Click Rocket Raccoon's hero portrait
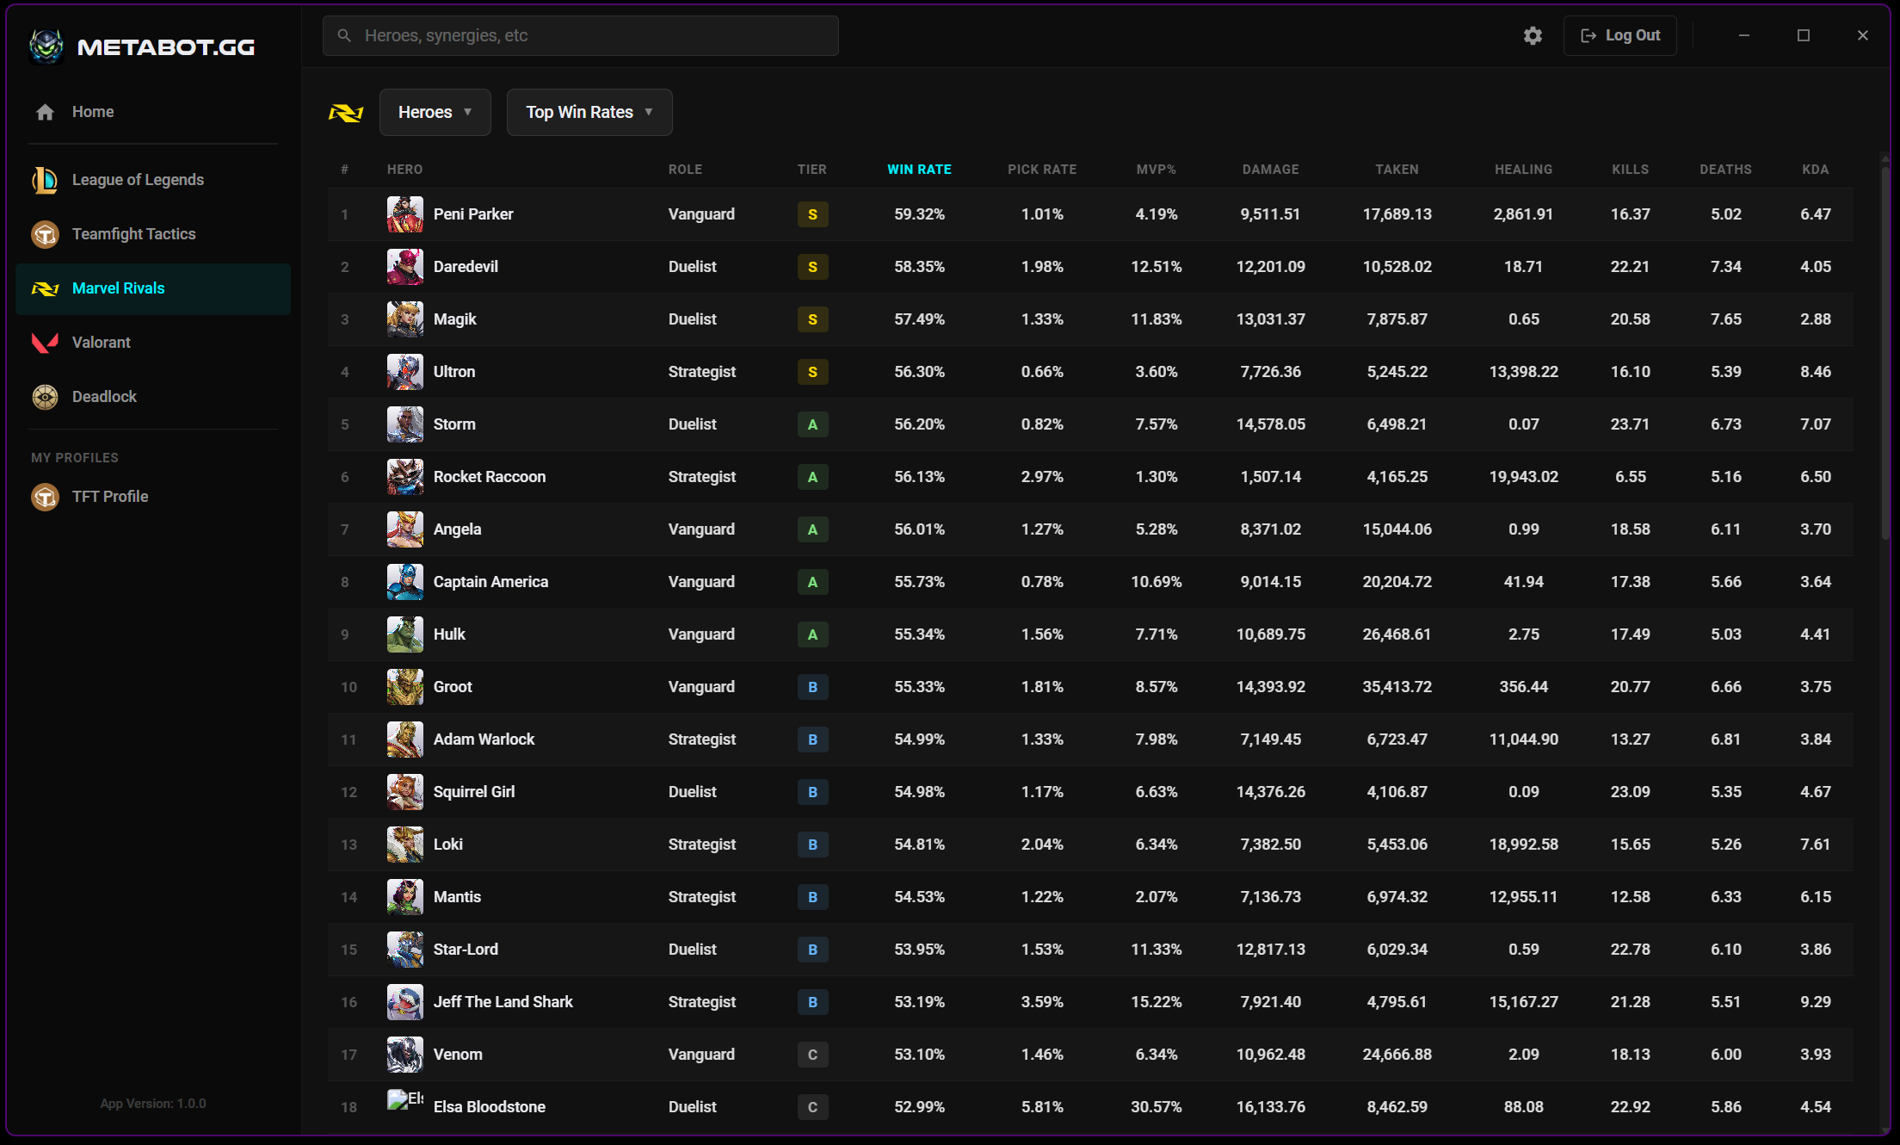The width and height of the screenshot is (1900, 1145). click(404, 477)
